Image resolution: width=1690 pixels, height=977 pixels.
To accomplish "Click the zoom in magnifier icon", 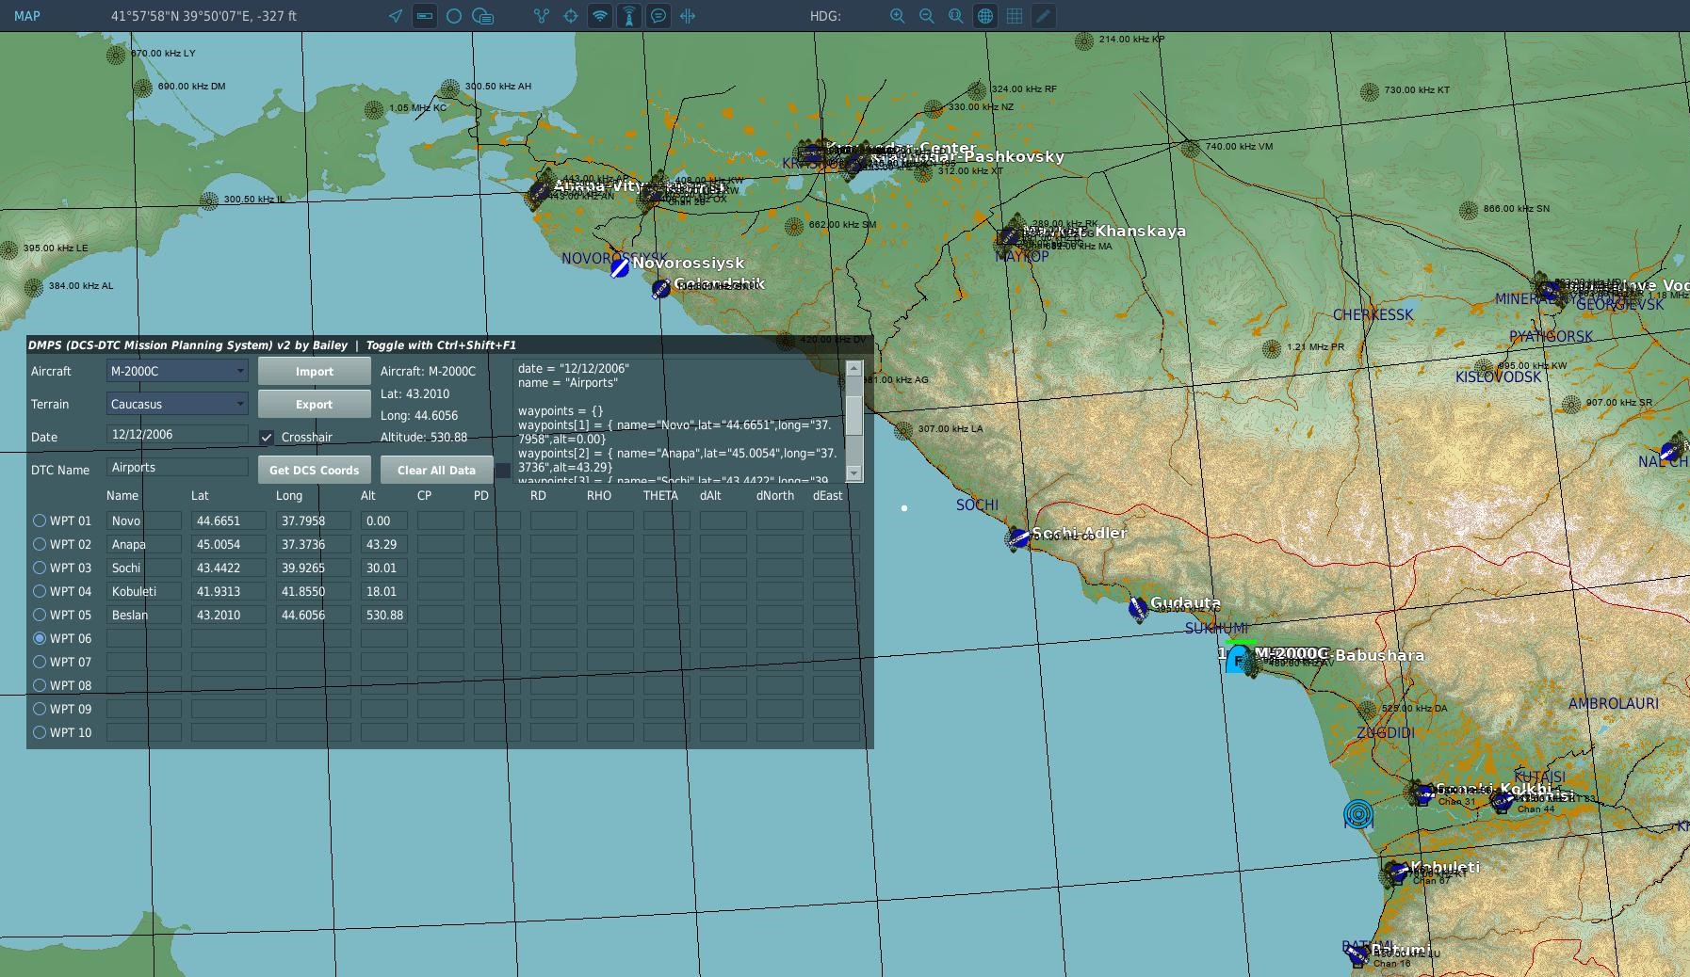I will 897,16.
